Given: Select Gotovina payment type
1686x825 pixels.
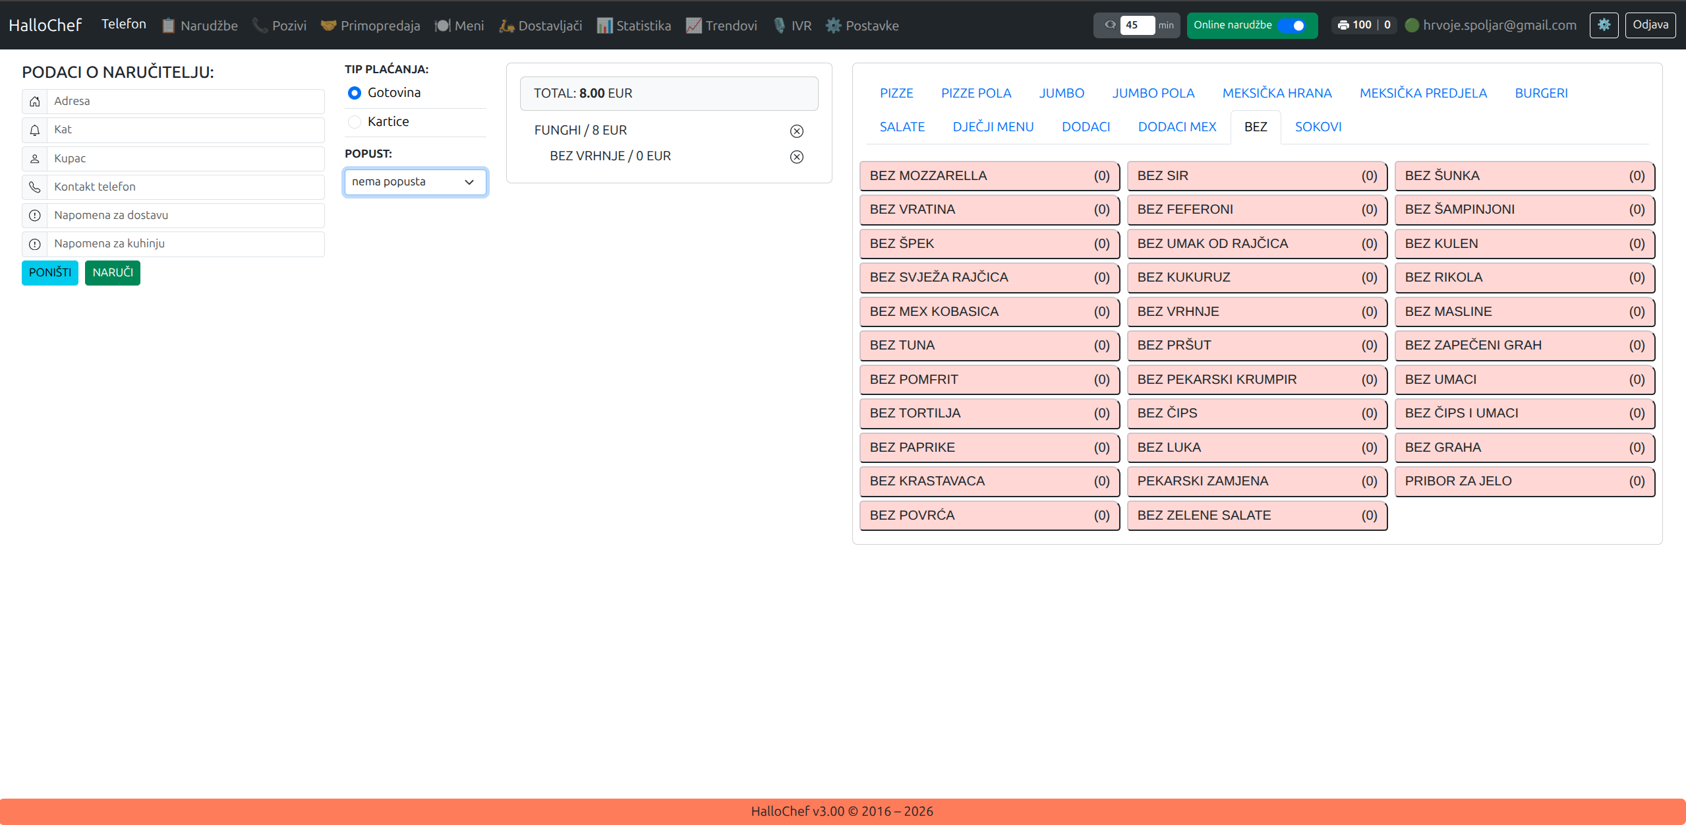Looking at the screenshot, I should (x=355, y=93).
